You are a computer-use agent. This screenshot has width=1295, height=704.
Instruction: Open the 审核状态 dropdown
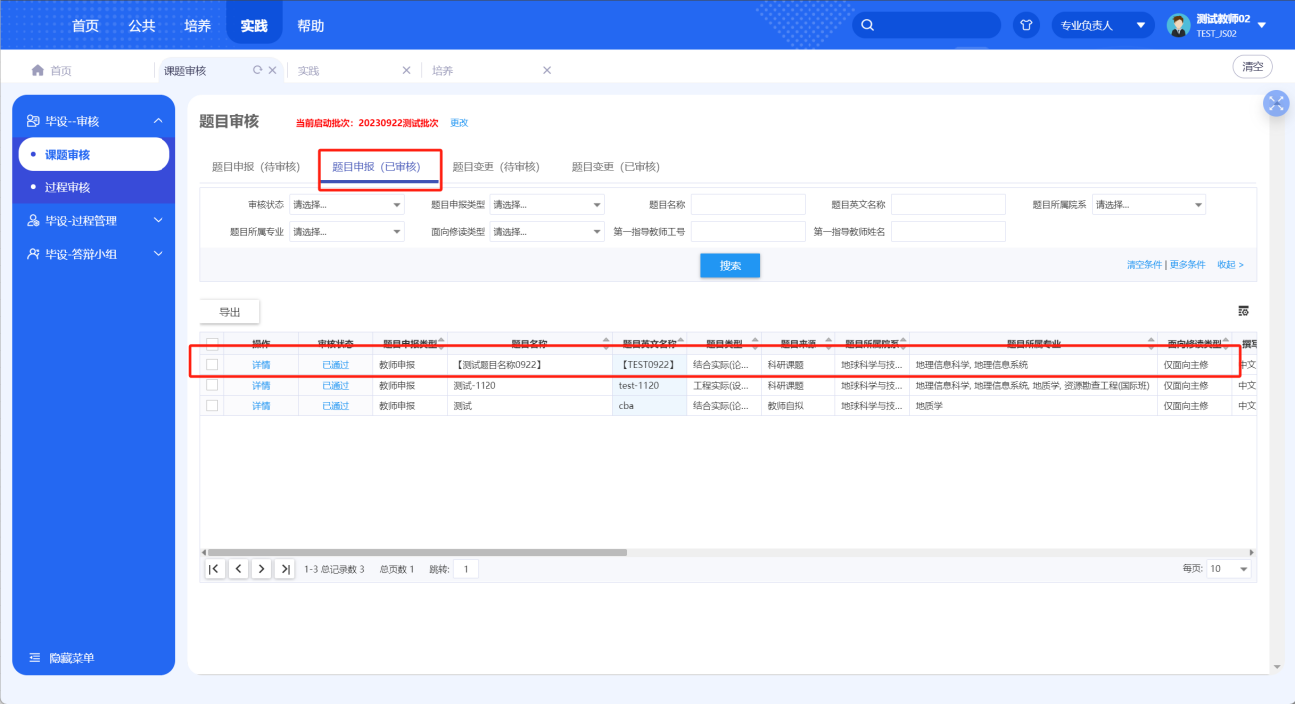point(347,205)
